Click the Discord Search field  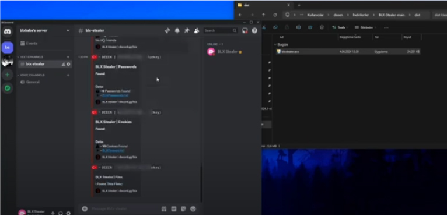221,31
